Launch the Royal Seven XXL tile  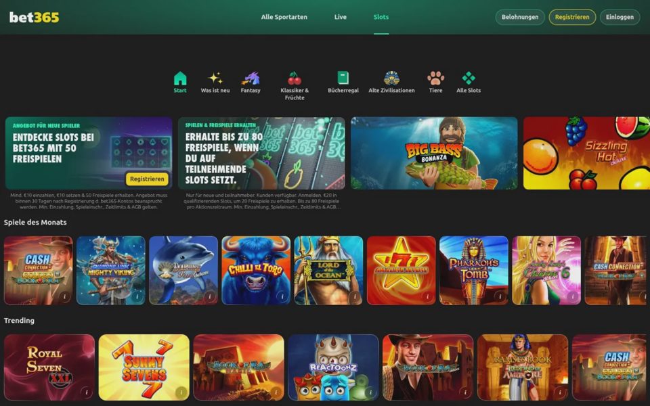[49, 367]
